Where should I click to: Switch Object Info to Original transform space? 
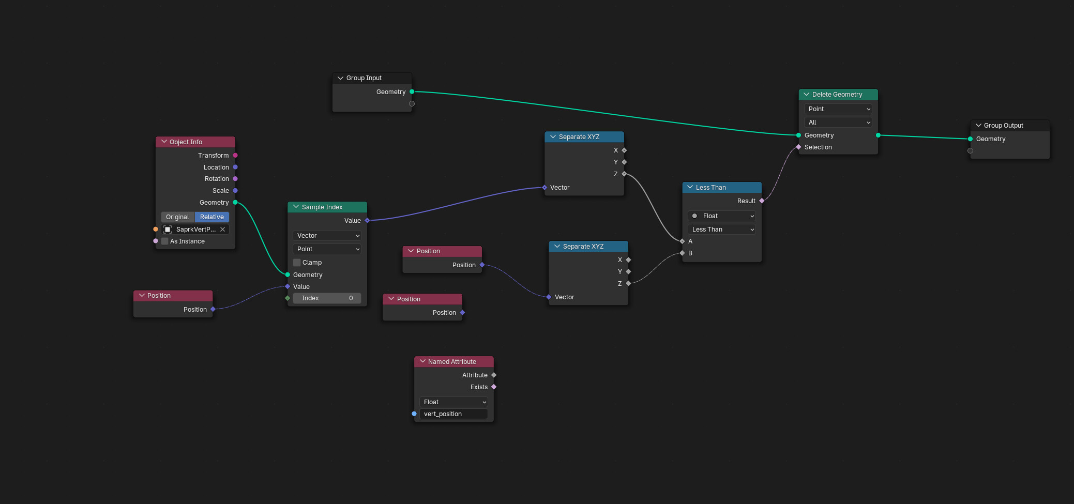177,217
